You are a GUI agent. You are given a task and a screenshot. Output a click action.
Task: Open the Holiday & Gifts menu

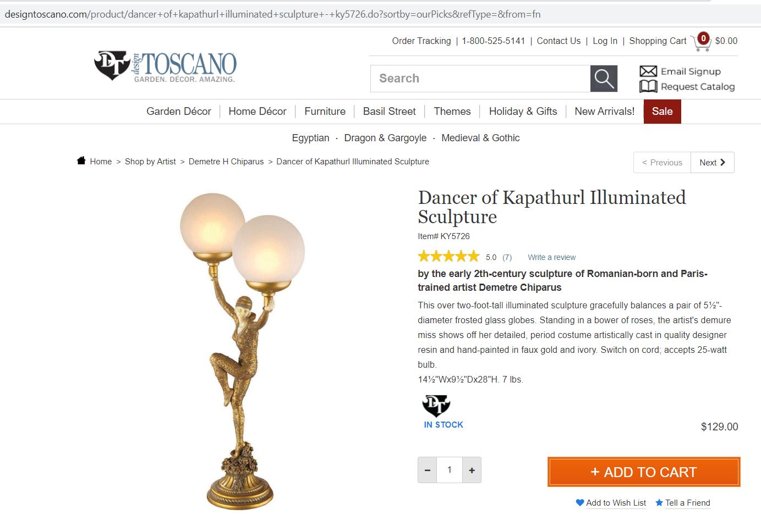(x=523, y=112)
